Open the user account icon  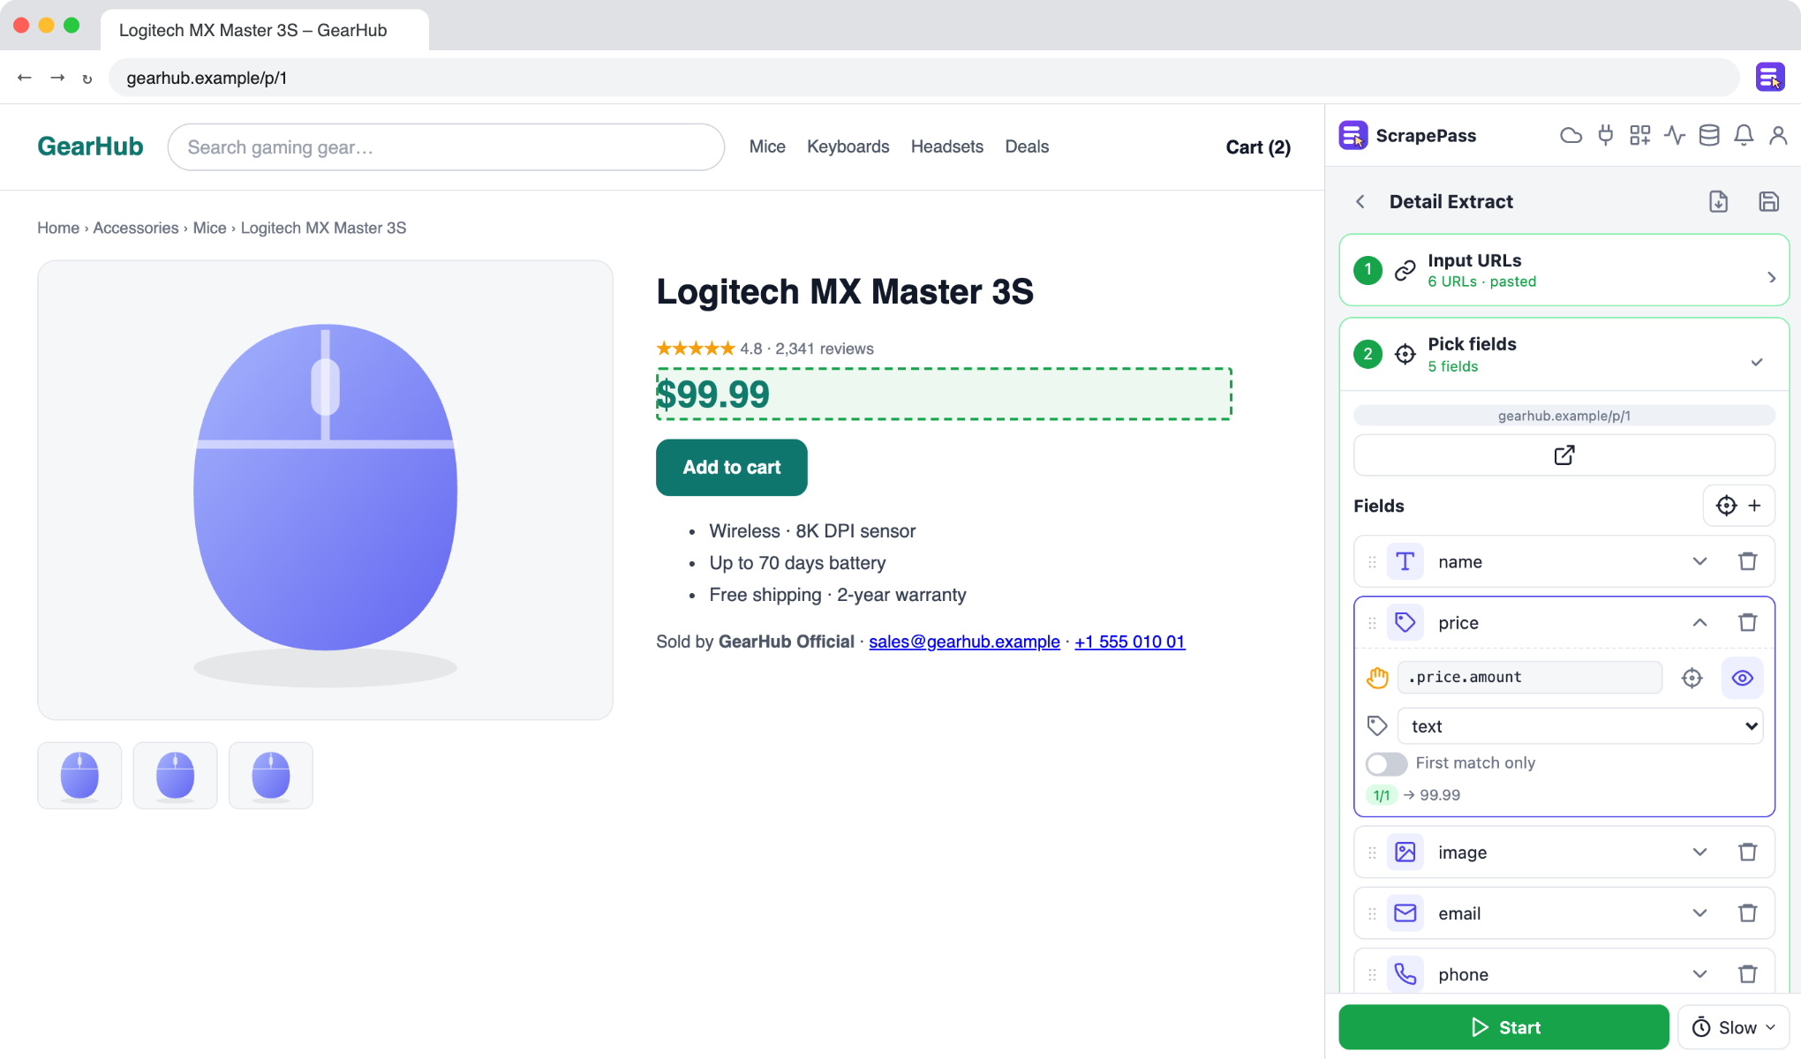[1778, 135]
